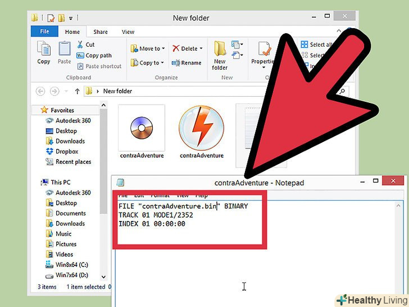
Task: Open the Easy access dropdown icon
Action: click(237, 55)
